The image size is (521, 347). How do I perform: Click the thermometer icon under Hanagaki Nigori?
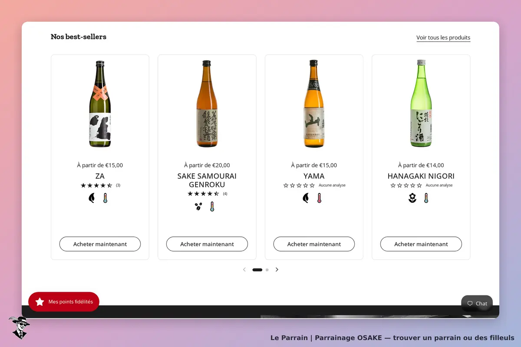click(x=426, y=198)
